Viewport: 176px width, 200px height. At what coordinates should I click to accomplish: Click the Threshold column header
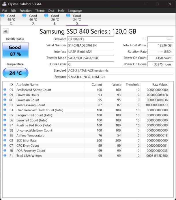click(x=131, y=85)
